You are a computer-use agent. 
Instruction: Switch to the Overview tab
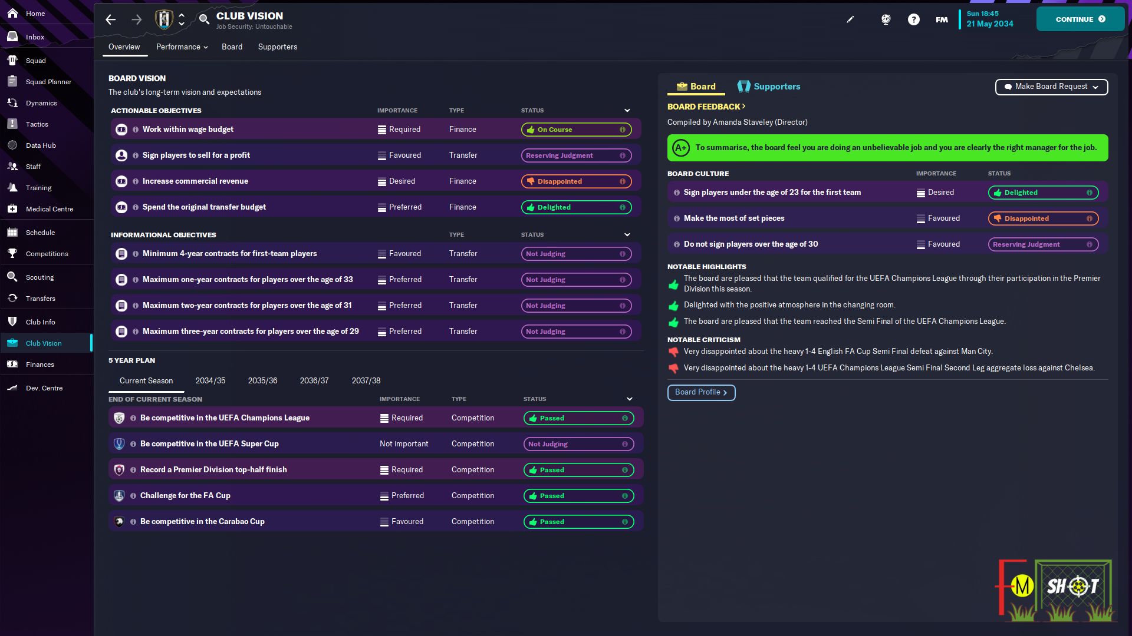point(124,47)
